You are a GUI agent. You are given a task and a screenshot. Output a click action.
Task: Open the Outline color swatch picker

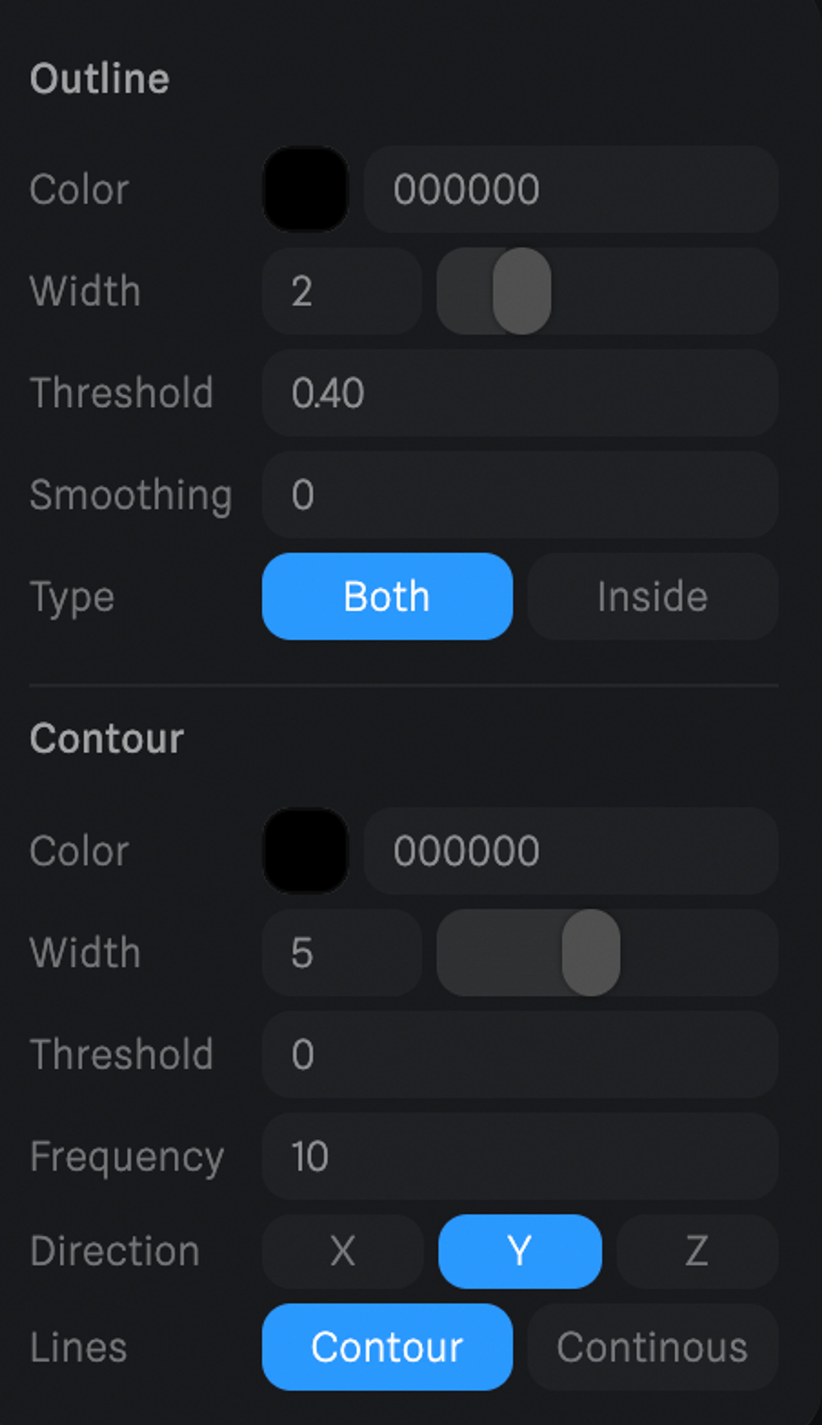point(305,189)
